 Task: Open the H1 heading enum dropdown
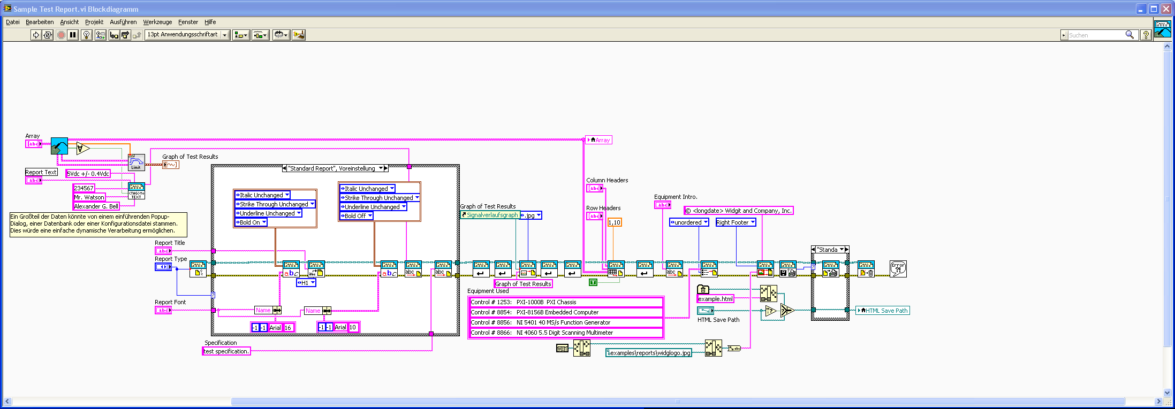click(306, 283)
